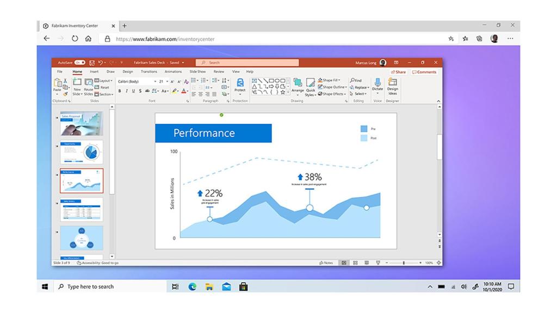The image size is (557, 313).
Task: Click the Bullets list icon
Action: click(195, 80)
